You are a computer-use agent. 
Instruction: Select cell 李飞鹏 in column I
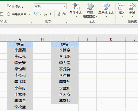[65, 56]
